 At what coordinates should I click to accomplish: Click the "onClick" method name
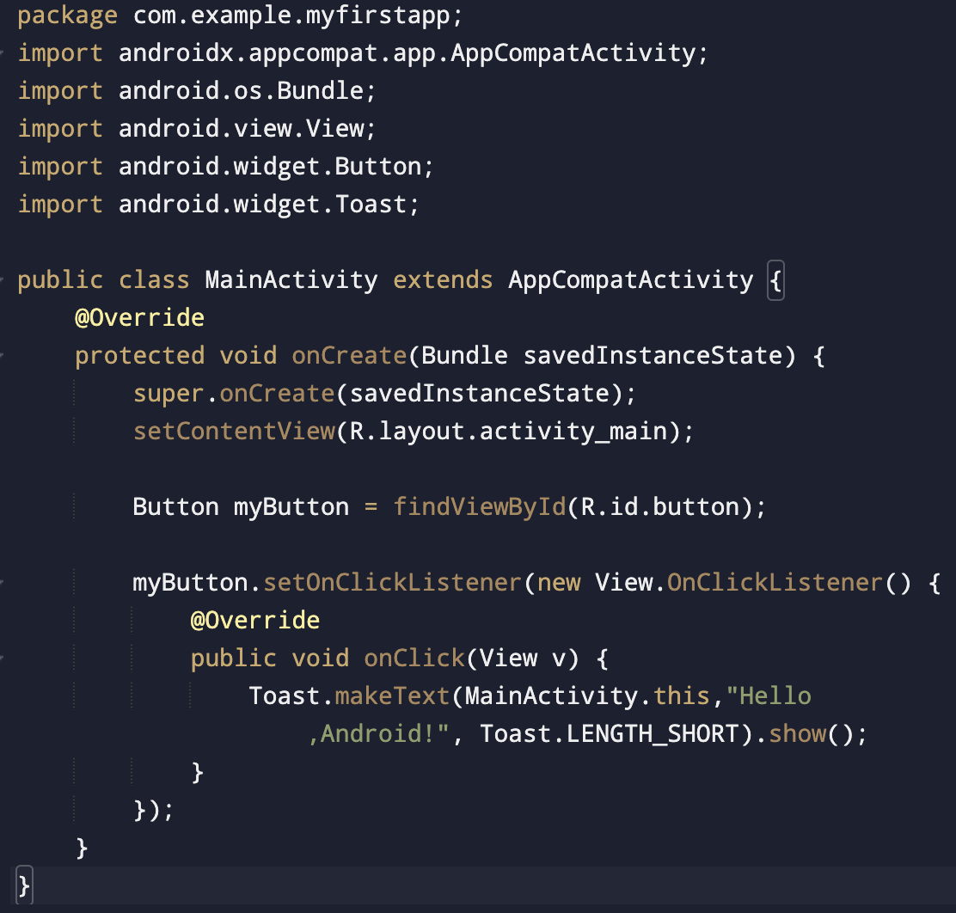point(414,658)
